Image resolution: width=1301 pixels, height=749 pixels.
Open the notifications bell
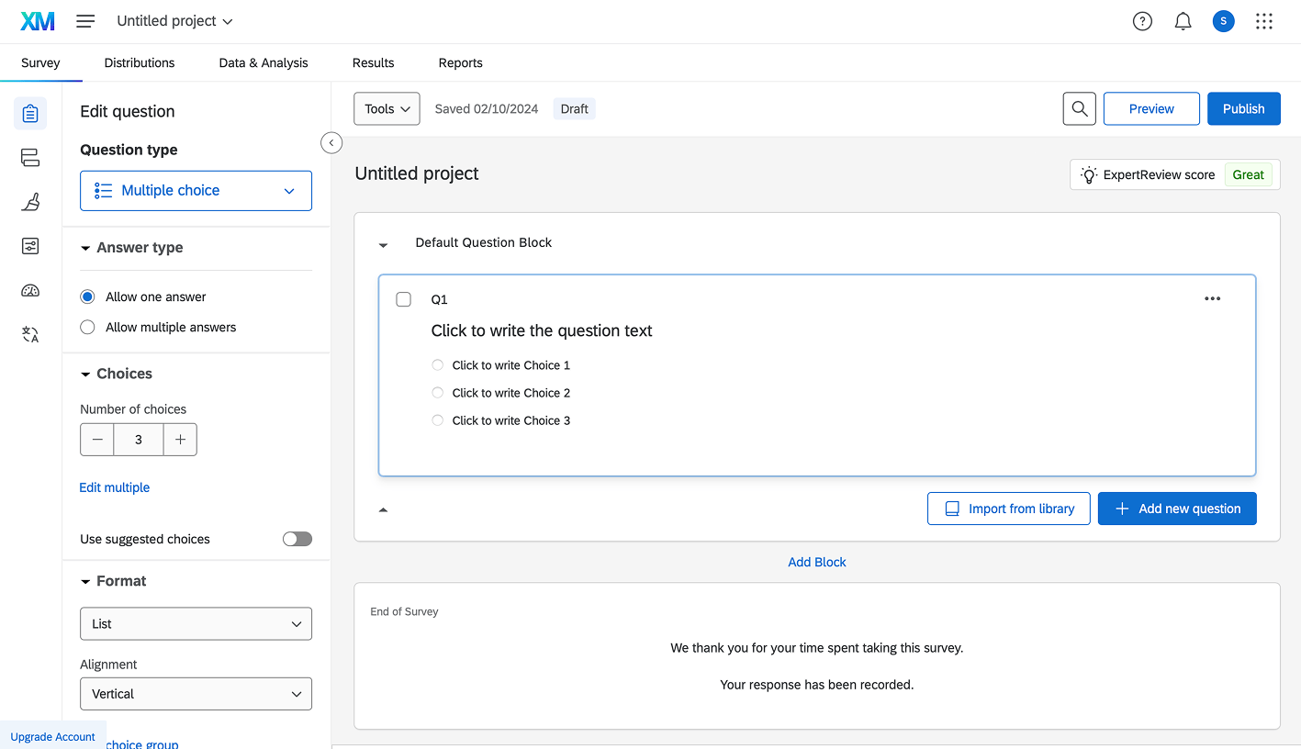[1183, 21]
